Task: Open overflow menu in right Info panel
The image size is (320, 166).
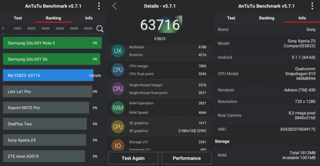Action: tap(312, 6)
